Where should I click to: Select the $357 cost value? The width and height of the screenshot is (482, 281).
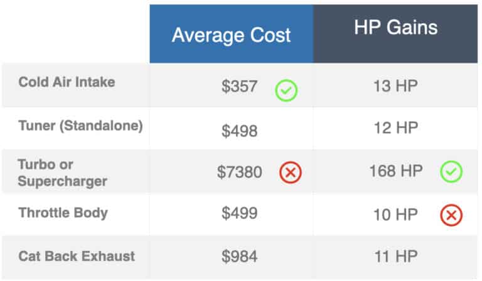(240, 86)
